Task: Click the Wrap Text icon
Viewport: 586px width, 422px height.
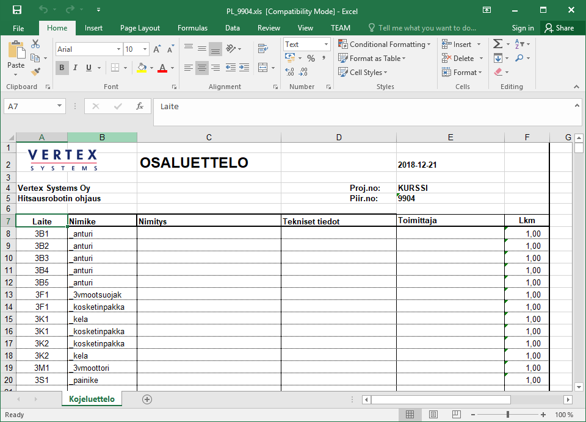Action: click(x=263, y=49)
